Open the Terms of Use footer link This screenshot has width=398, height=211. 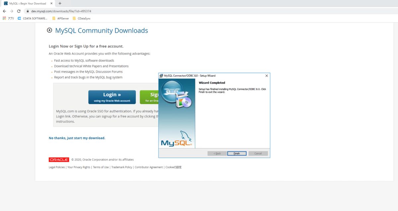point(101,167)
